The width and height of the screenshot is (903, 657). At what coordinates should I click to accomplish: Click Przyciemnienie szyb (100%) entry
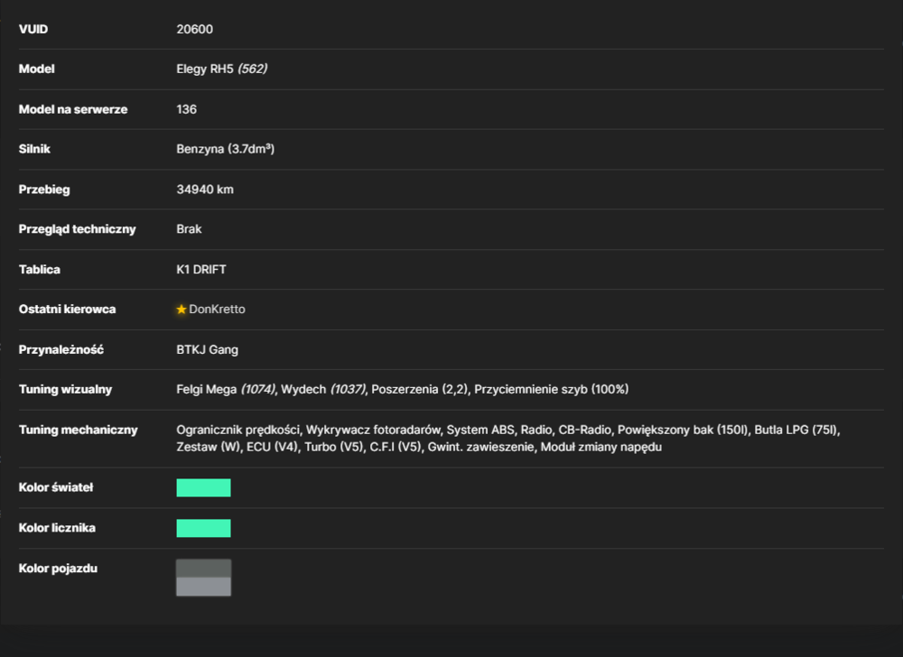click(x=551, y=390)
